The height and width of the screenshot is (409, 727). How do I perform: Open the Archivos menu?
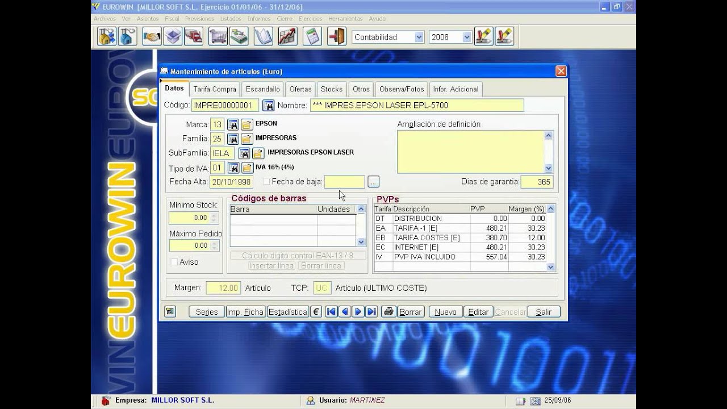coord(105,19)
